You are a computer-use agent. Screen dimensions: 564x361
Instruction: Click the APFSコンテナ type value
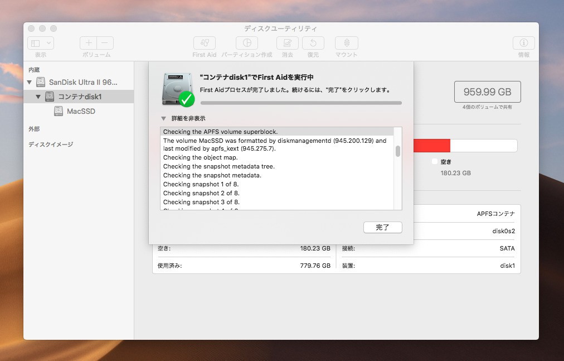pos(495,214)
